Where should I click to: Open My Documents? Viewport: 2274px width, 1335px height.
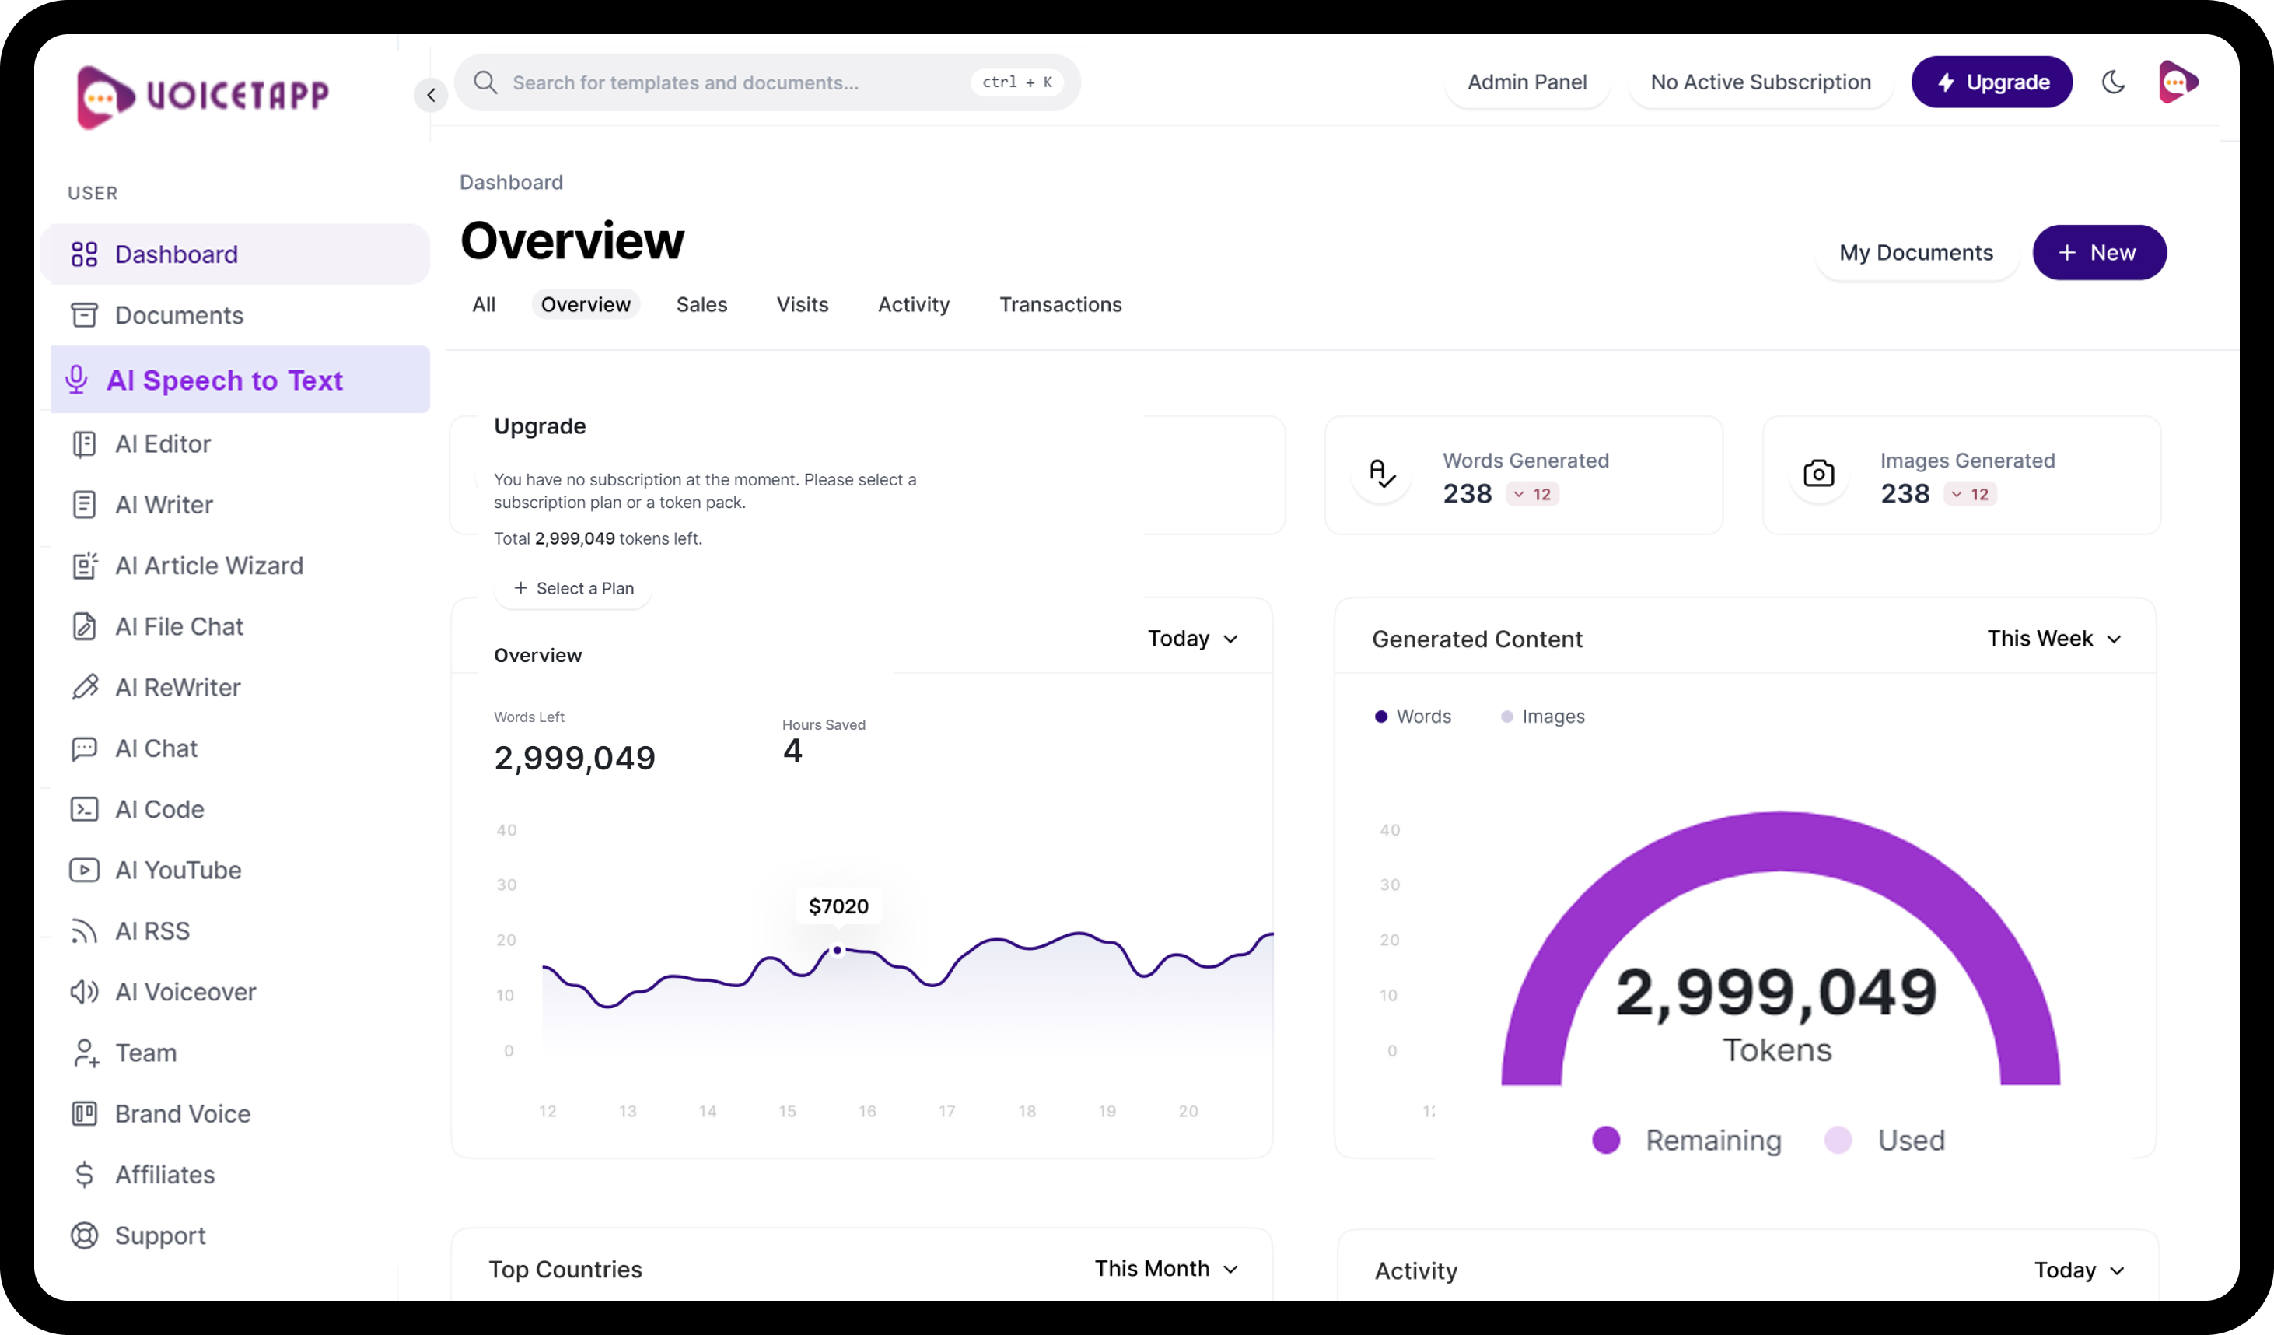click(x=1915, y=253)
